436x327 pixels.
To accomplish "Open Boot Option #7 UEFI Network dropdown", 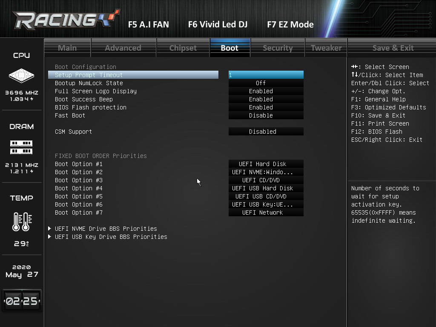I will 266,212.
